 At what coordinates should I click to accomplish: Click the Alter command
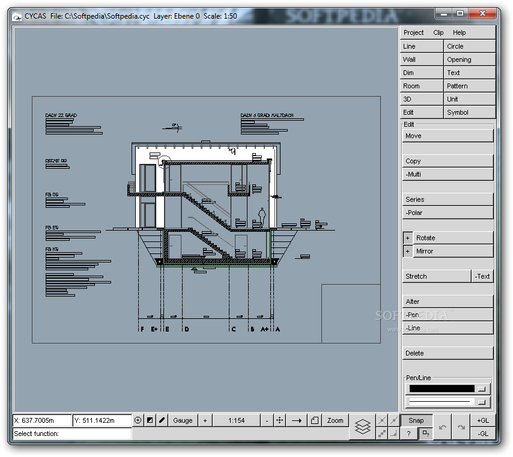click(x=448, y=301)
